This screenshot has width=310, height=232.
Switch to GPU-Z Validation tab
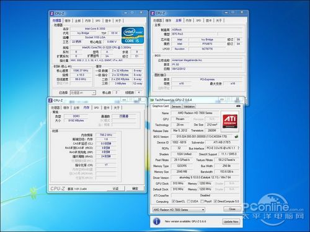(189, 106)
